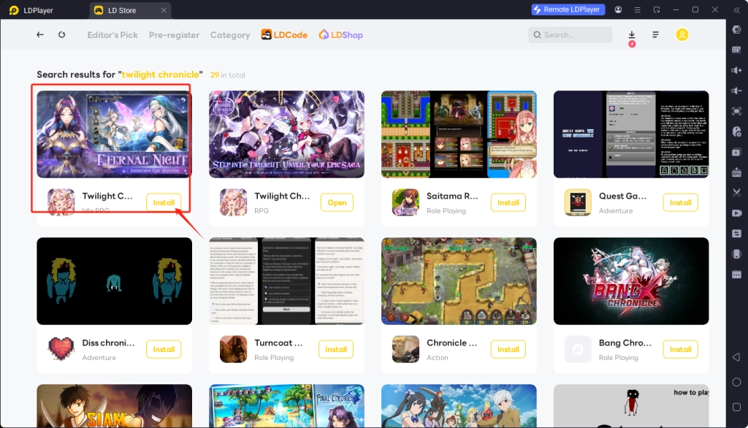The image size is (748, 428).
Task: Install the highlighted Twilight Chronicle game
Action: click(x=164, y=202)
